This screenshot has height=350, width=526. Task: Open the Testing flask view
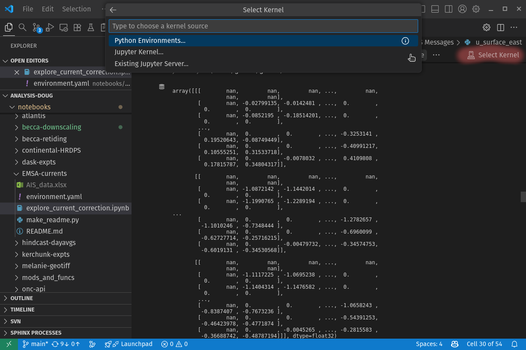[x=91, y=28]
